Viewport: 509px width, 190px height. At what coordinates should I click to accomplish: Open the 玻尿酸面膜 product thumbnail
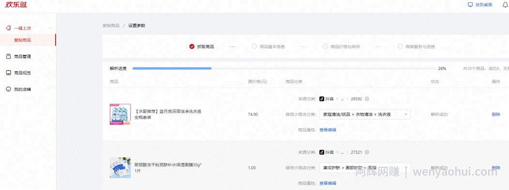click(120, 168)
